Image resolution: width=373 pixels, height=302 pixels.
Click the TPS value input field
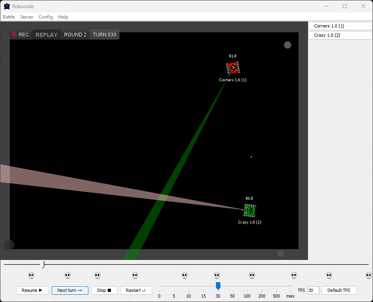[x=313, y=290]
